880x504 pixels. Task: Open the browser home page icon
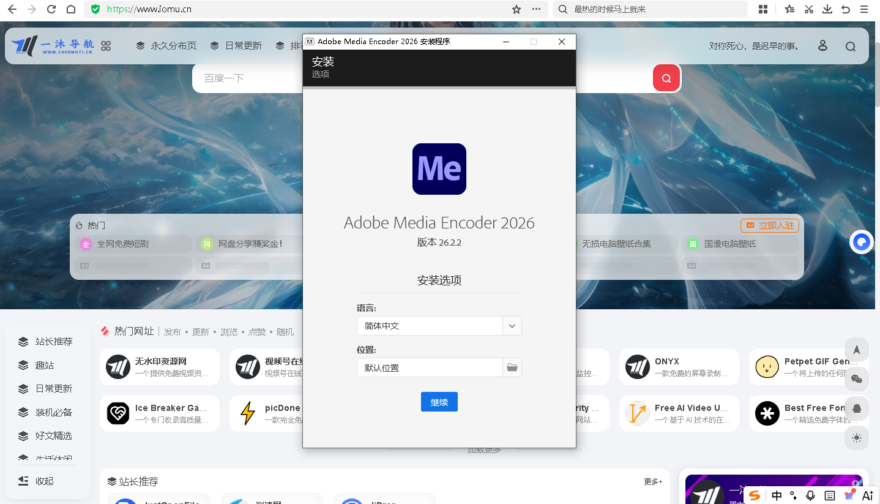point(71,9)
